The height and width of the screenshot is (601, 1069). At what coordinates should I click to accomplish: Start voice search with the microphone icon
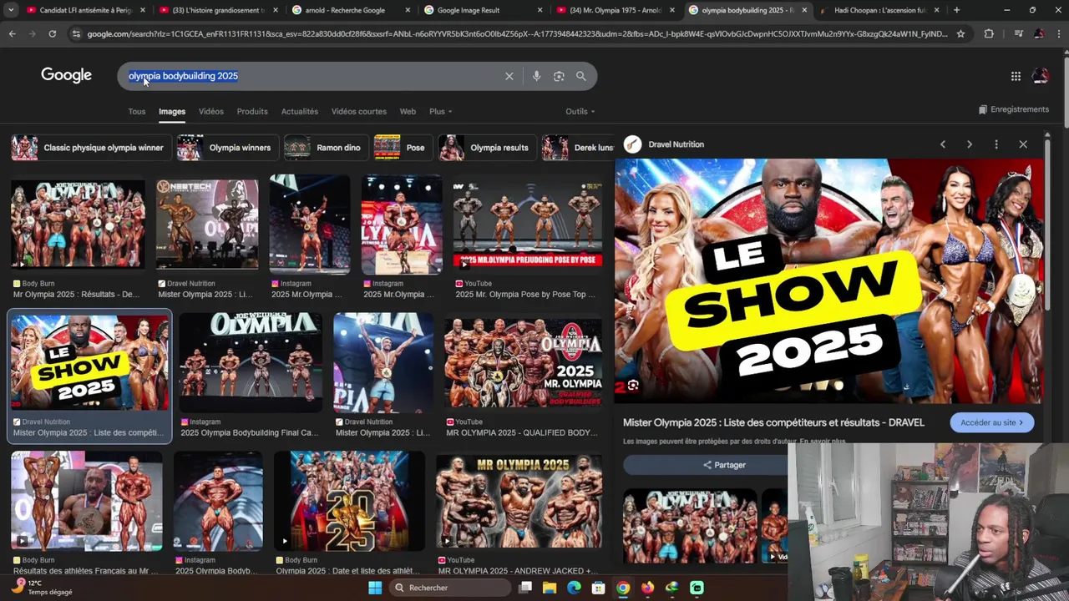click(x=536, y=76)
